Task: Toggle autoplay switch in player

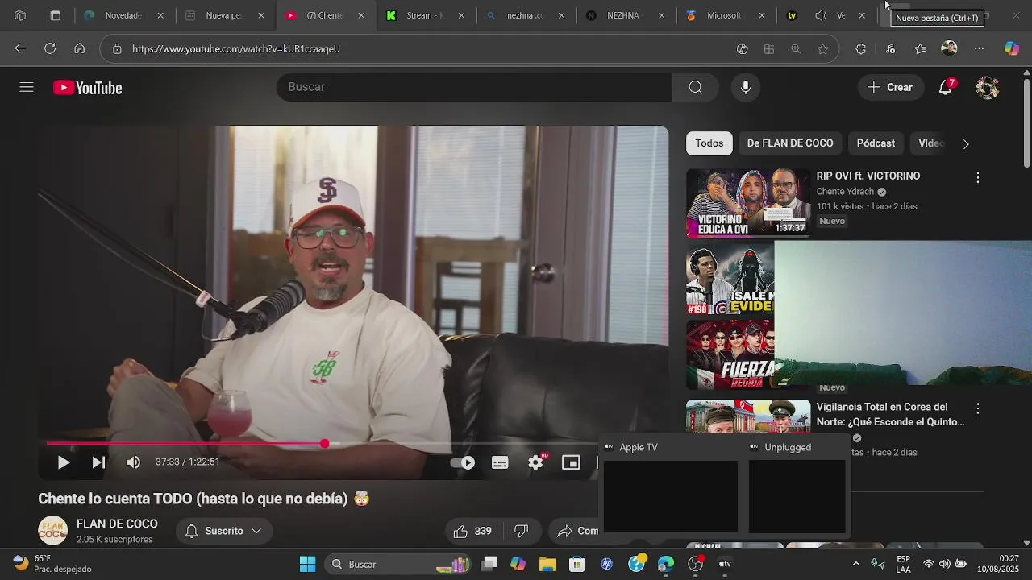Action: [x=463, y=462]
